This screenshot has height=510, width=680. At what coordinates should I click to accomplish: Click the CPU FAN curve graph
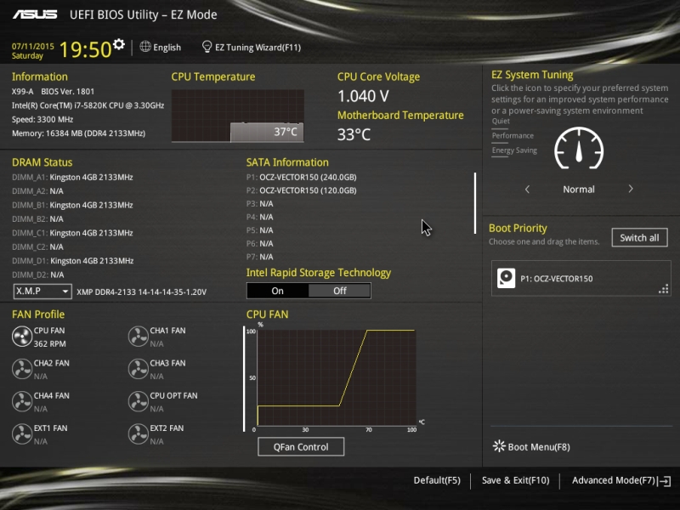(x=337, y=377)
